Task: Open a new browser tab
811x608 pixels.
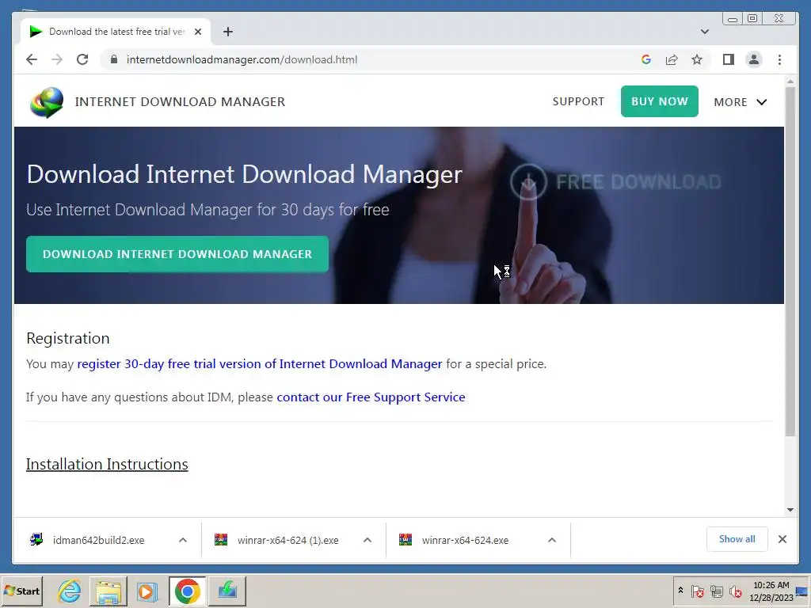Action: [x=227, y=32]
